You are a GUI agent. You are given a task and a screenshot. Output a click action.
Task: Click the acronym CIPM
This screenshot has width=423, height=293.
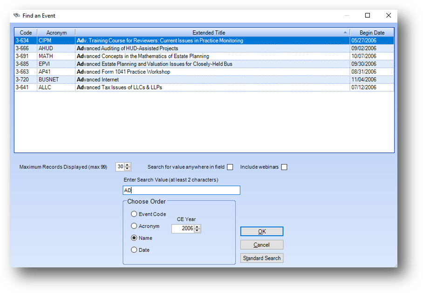point(45,41)
